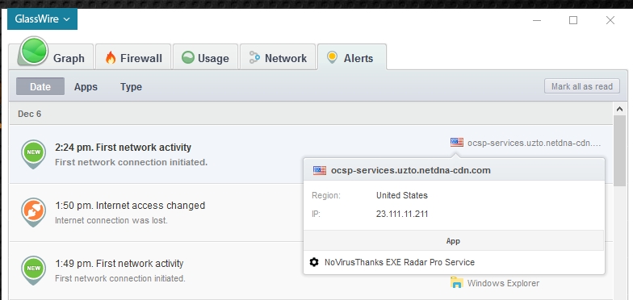Click the United States region value
The image size is (633, 300).
tap(402, 195)
